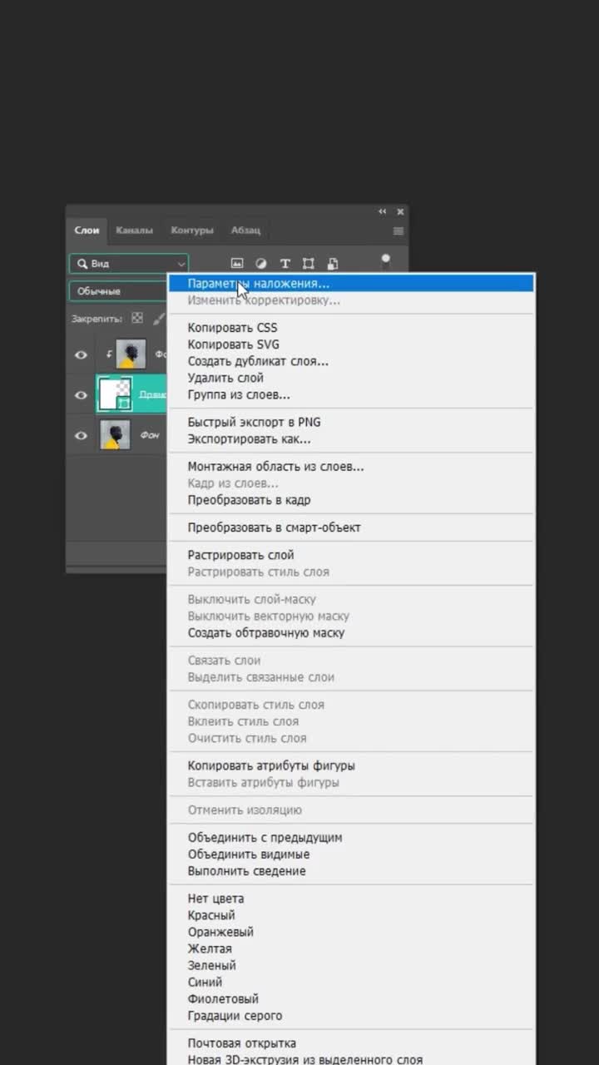This screenshot has width=599, height=1065.
Task: Filter for smart object layers icon
Action: [x=333, y=264]
